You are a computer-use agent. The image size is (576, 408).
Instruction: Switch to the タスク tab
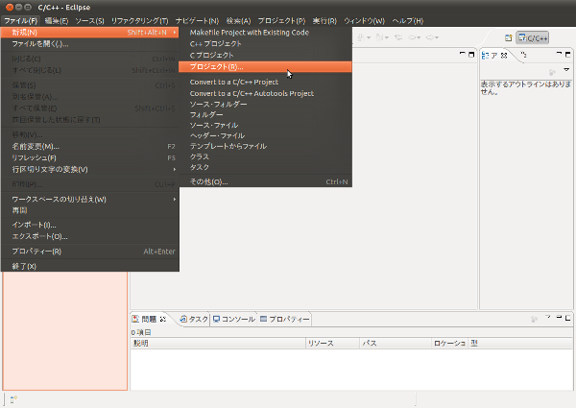194,319
